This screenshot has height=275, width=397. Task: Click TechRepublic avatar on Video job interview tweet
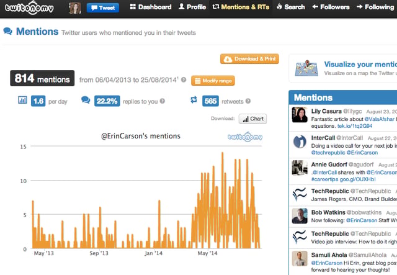(300, 237)
